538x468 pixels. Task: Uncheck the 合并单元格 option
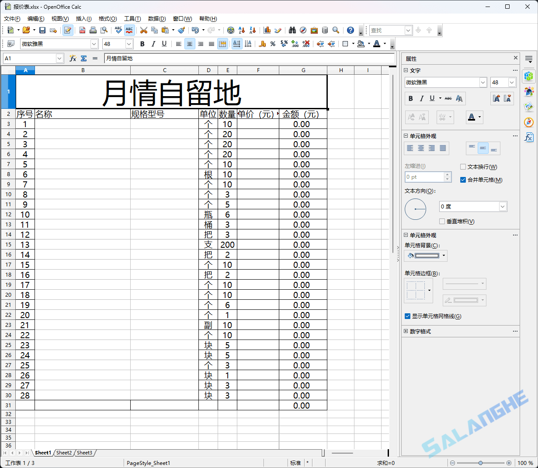[x=462, y=180]
